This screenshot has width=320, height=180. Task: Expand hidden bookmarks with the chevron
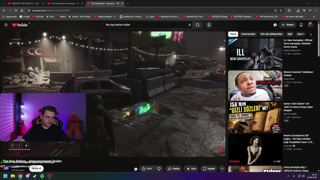pyautogui.click(x=314, y=17)
